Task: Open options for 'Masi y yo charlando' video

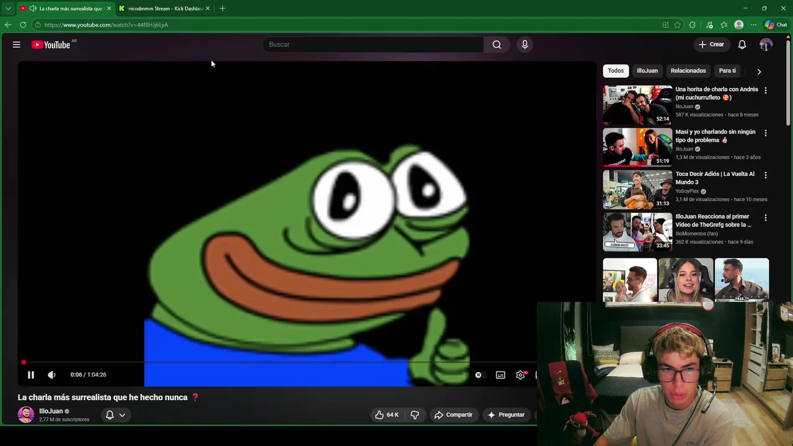Action: (765, 133)
